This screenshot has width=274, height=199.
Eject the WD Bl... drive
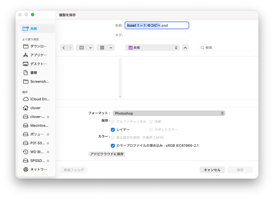[48, 152]
